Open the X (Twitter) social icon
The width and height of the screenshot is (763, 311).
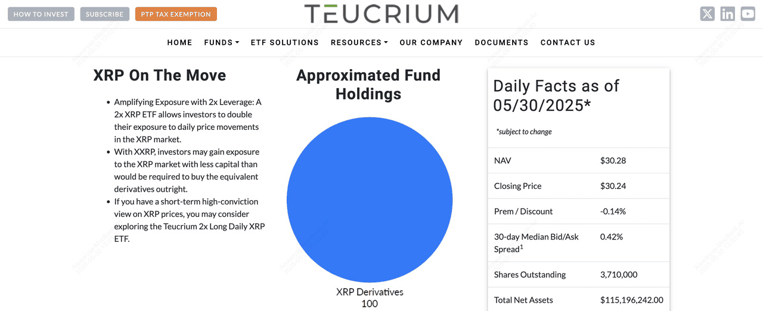point(707,14)
